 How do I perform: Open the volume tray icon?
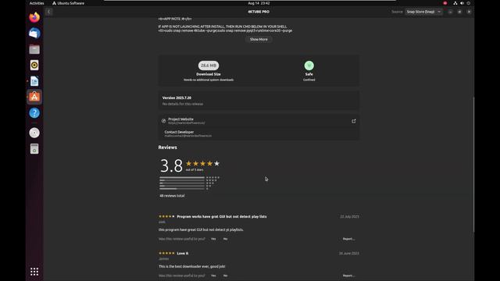(462, 3)
